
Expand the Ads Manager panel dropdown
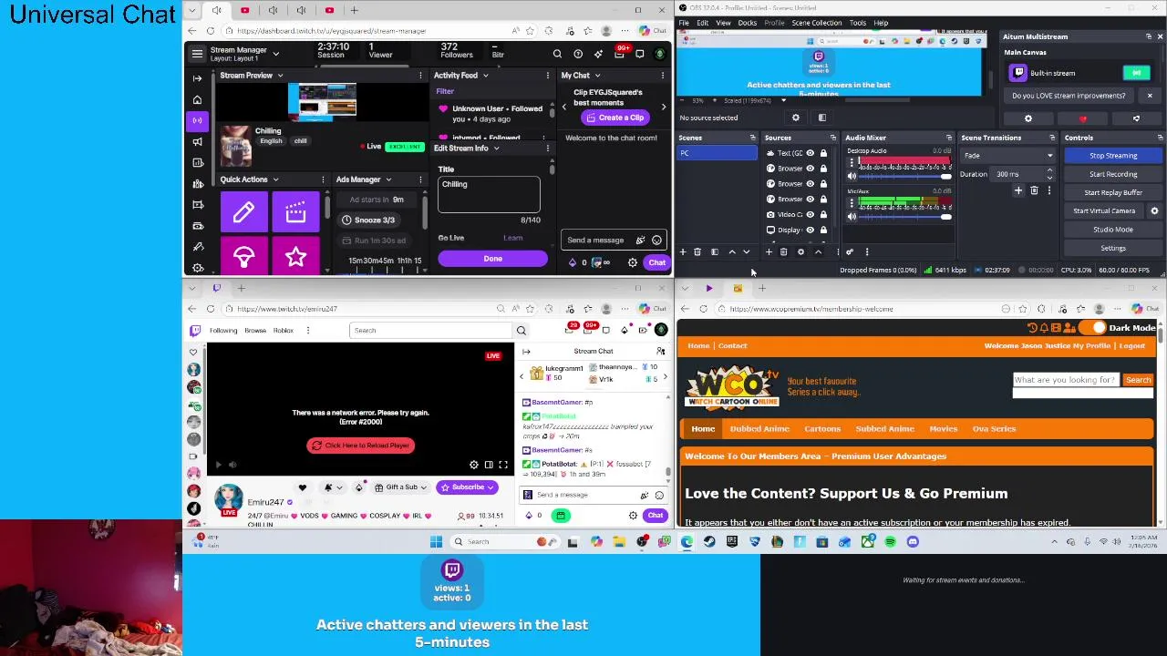click(x=388, y=179)
